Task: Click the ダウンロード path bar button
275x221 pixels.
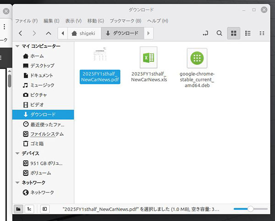Action: 121,33
